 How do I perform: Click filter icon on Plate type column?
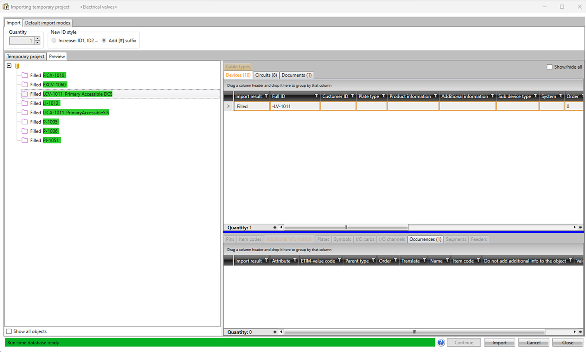[383, 96]
